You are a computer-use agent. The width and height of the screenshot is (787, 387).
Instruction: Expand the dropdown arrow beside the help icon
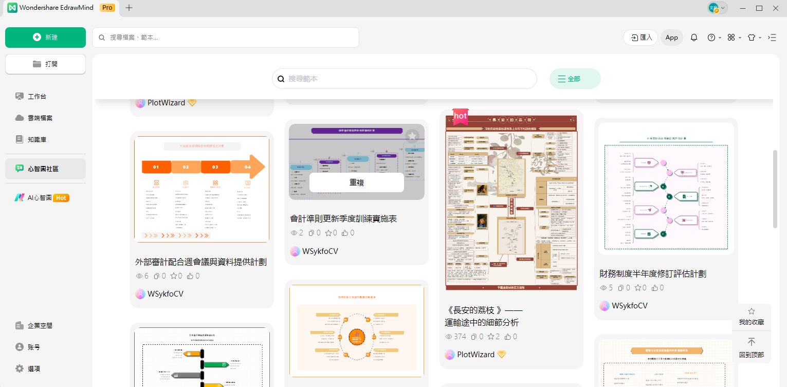(x=720, y=38)
